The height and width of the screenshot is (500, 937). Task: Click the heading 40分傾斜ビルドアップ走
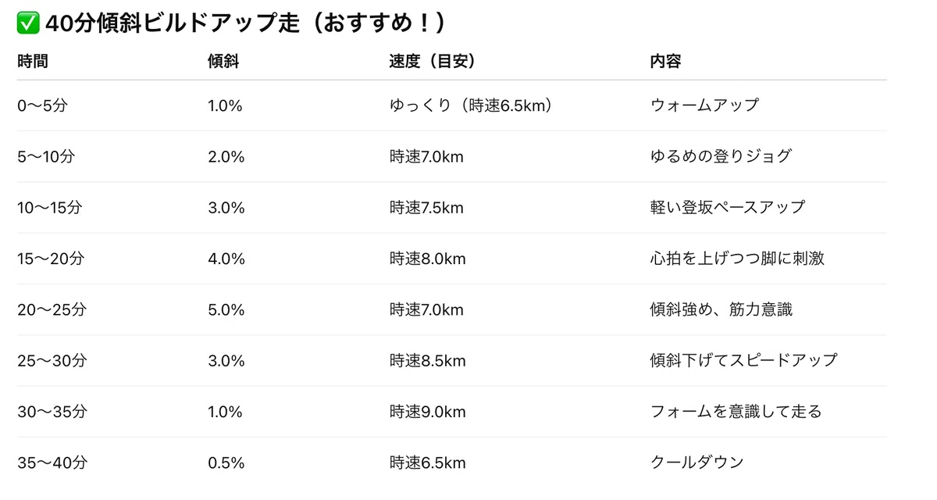click(173, 24)
